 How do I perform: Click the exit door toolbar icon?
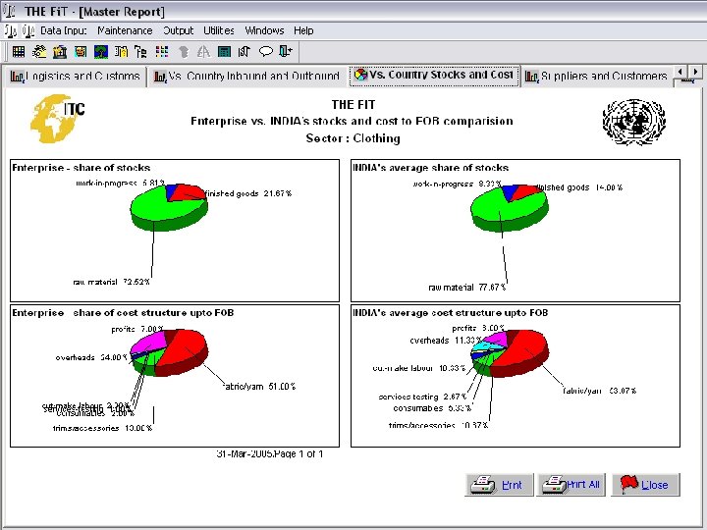click(x=286, y=52)
